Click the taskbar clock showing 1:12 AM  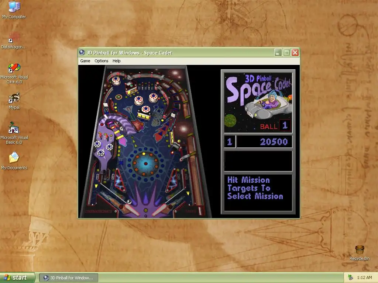[364, 277]
